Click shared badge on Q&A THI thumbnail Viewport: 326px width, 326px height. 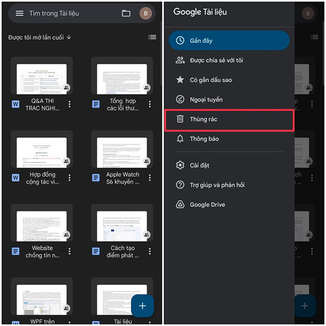pyautogui.click(x=66, y=88)
